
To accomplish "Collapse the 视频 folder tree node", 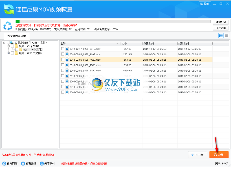I will [8, 46].
